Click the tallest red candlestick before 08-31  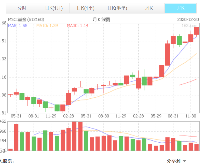(167, 54)
